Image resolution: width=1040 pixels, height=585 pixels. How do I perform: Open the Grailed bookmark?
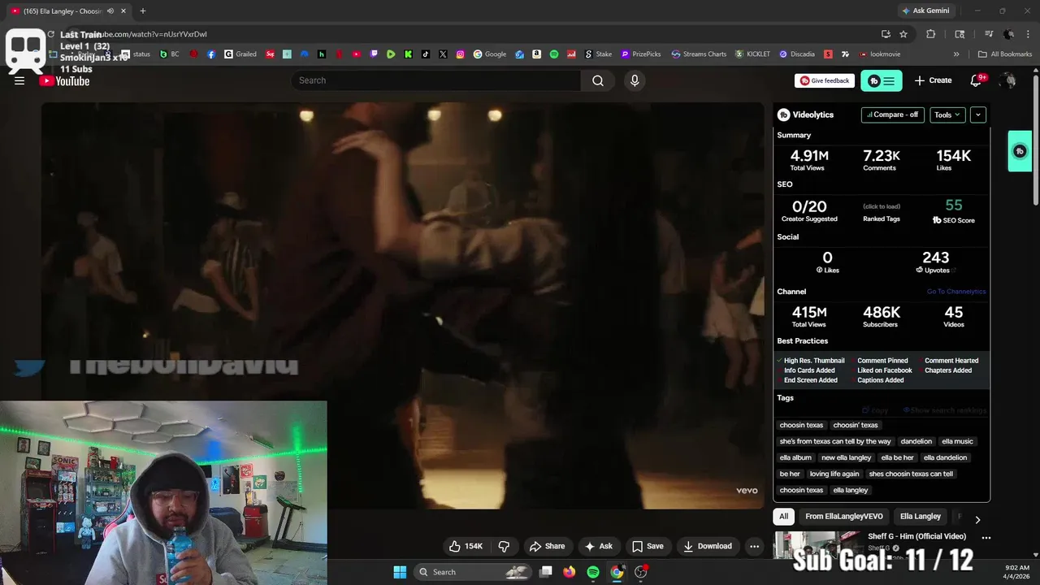tap(241, 54)
